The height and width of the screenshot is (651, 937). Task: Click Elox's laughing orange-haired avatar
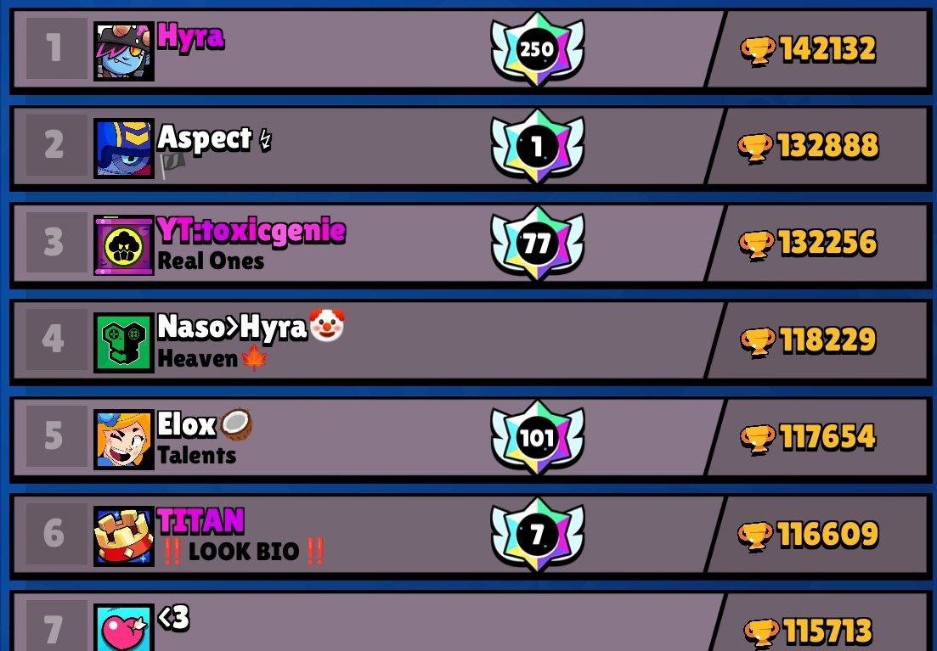pyautogui.click(x=124, y=440)
